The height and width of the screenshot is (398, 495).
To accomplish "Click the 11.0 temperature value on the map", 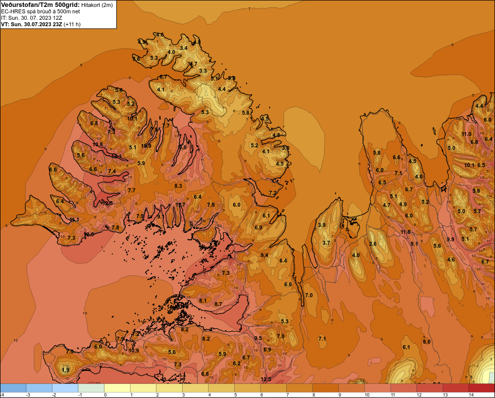I will [467, 134].
